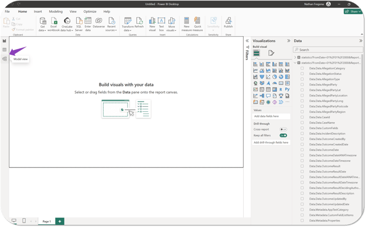
Task: Refresh the data
Action: pyautogui.click(x=139, y=23)
